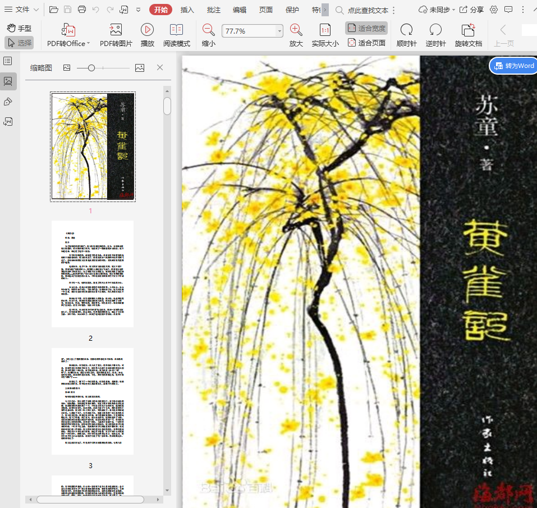This screenshot has width=537, height=508.
Task: Adjust the thumbnail size slider handle
Action: [x=91, y=68]
